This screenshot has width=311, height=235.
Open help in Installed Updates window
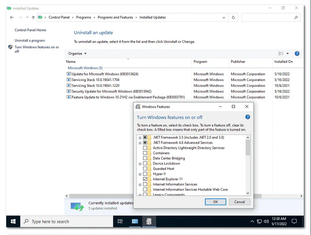[297, 54]
